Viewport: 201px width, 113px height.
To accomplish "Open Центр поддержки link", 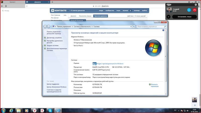I will click(53, 84).
